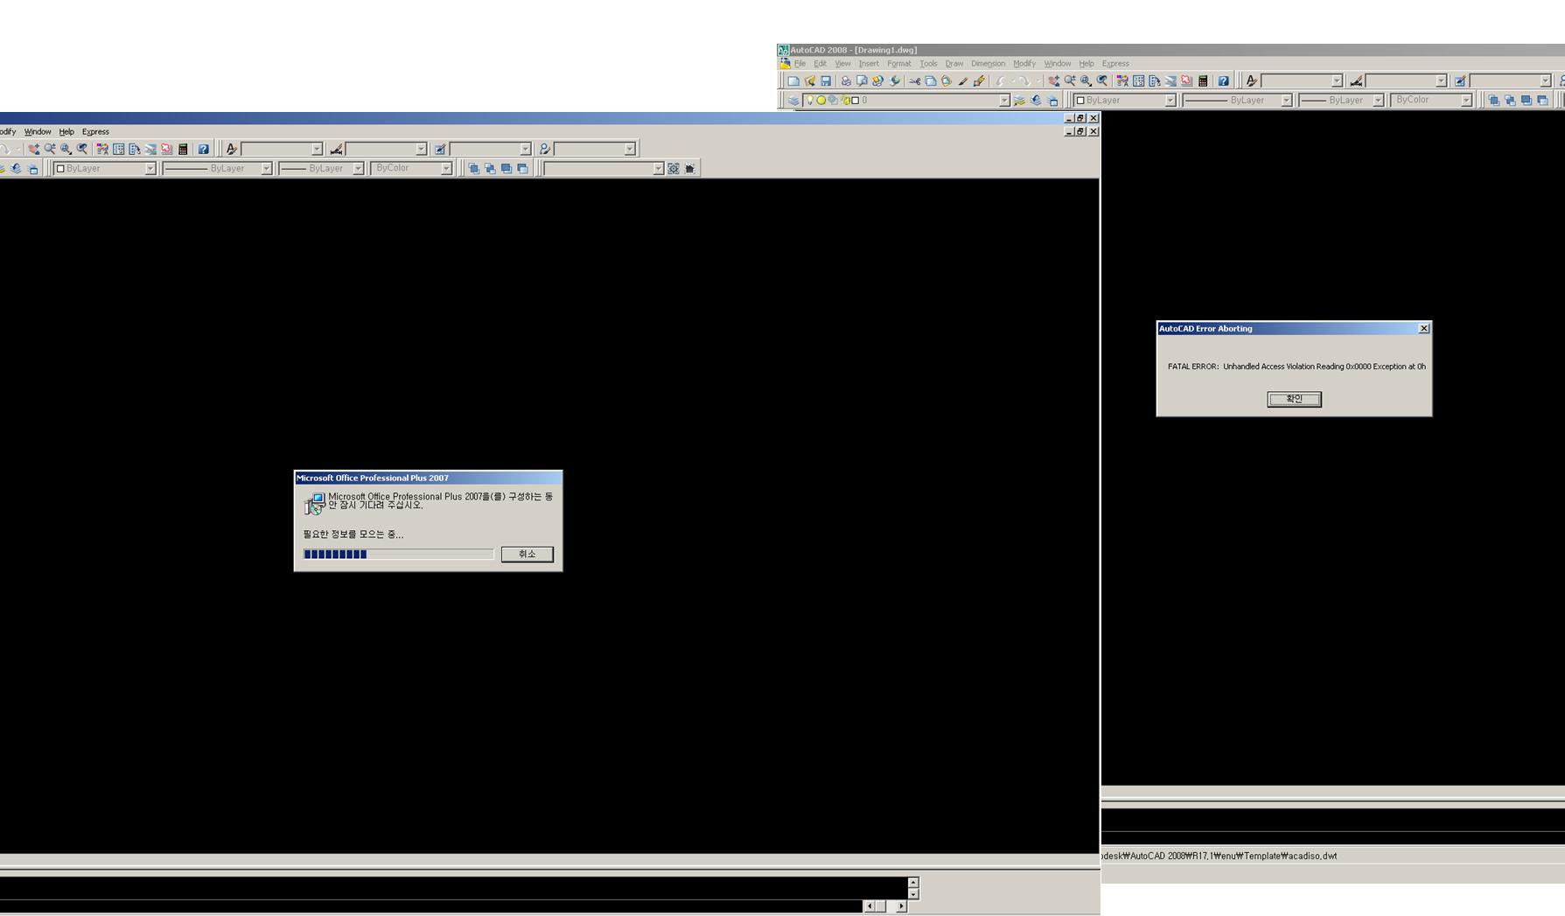Image resolution: width=1565 pixels, height=916 pixels.
Task: Open lineweight ByLayer dropdown in left window
Action: pyautogui.click(x=358, y=169)
